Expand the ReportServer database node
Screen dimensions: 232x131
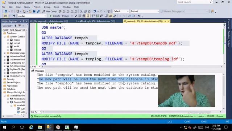click(x=5, y=73)
